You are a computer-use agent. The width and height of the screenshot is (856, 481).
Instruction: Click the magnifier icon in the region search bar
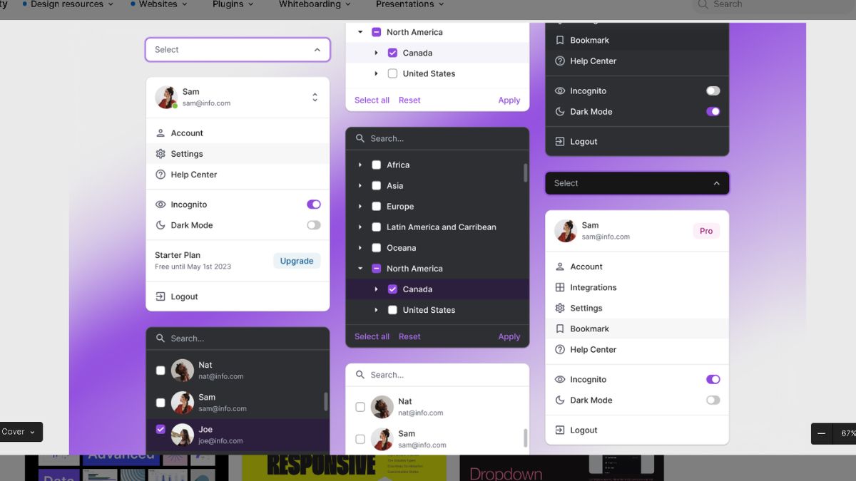[x=360, y=138]
